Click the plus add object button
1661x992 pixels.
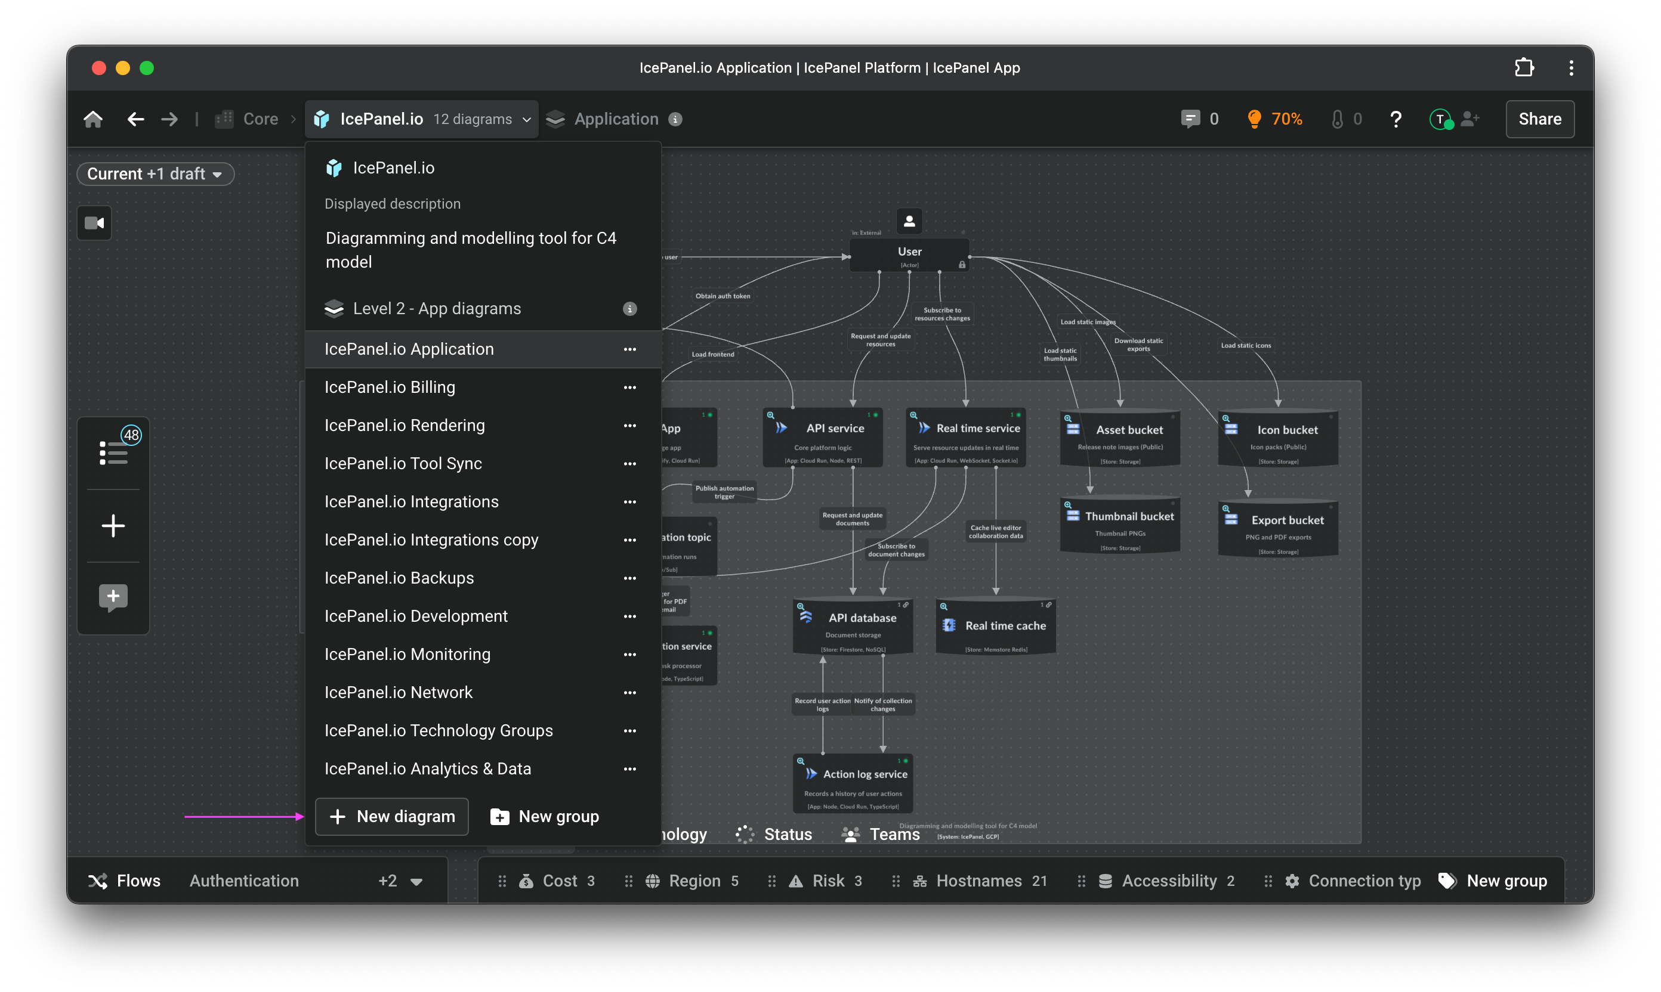[x=113, y=526]
